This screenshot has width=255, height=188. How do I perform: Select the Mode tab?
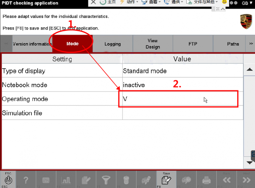[x=72, y=44]
